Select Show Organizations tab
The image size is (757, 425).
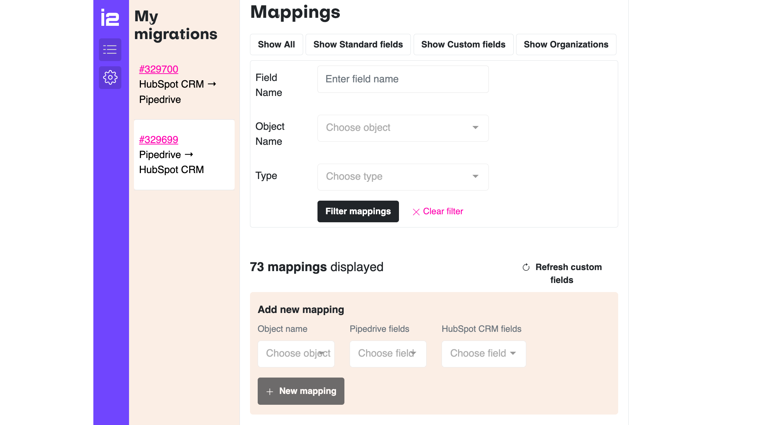[566, 45]
